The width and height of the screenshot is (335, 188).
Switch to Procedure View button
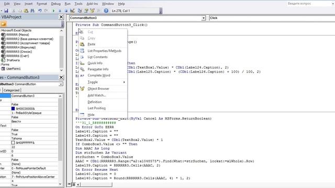click(70, 184)
